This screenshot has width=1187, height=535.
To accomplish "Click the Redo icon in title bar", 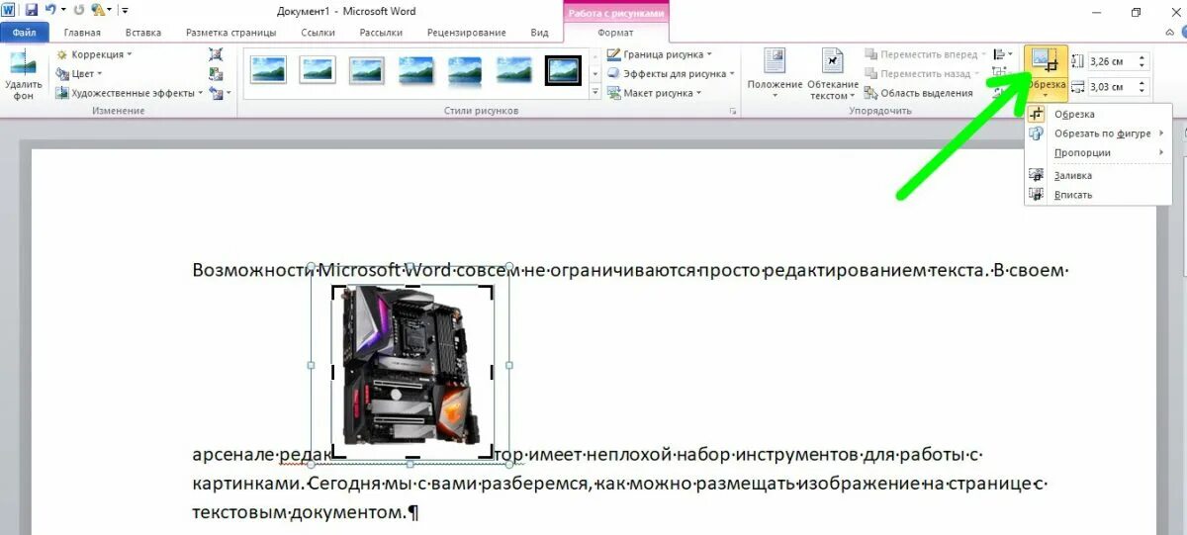I will tap(79, 10).
